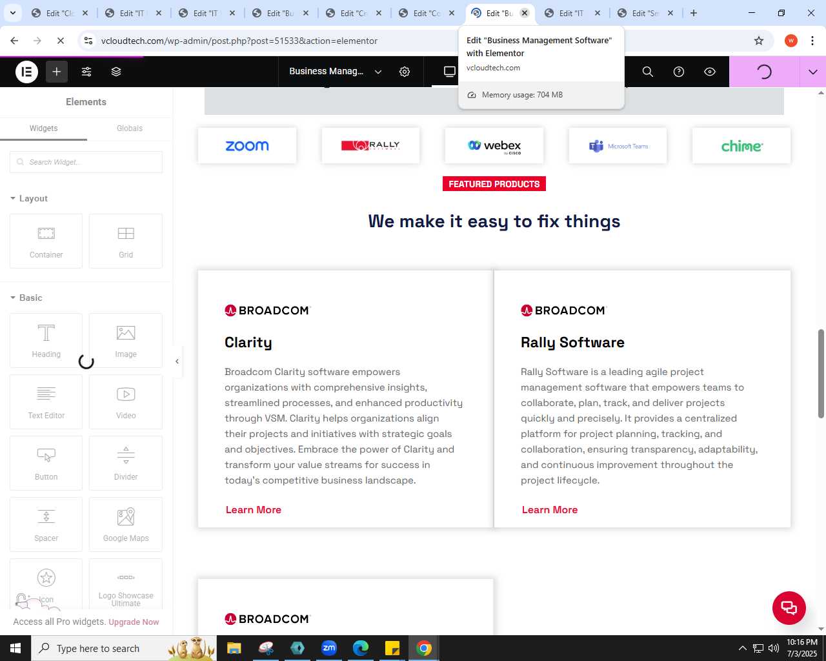Click the page vertical scrollbar thumb

pyautogui.click(x=821, y=373)
